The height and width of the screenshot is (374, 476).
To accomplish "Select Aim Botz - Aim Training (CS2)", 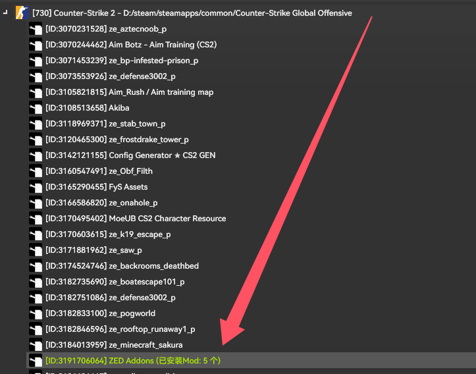I will point(131,45).
